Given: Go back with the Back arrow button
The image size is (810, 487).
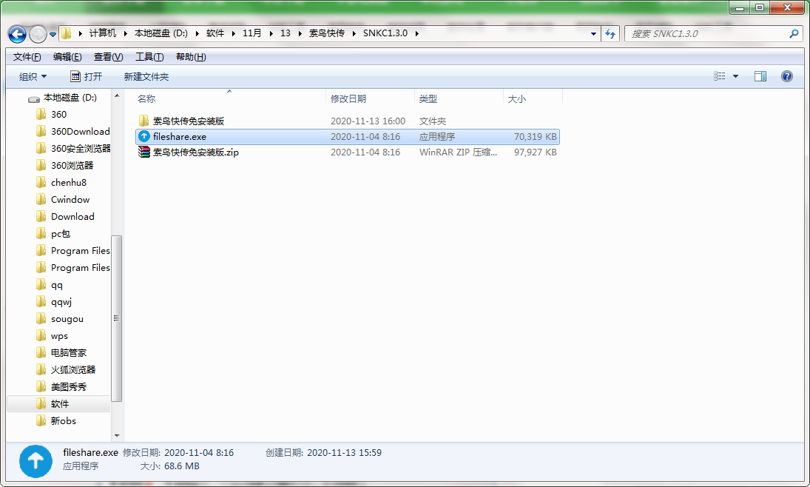Looking at the screenshot, I should (x=17, y=34).
